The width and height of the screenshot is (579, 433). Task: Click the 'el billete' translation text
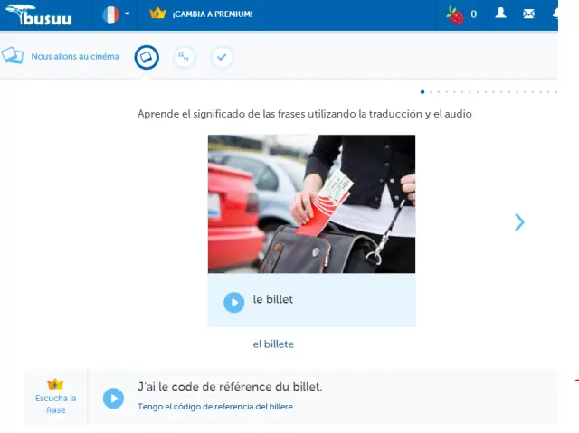click(273, 344)
